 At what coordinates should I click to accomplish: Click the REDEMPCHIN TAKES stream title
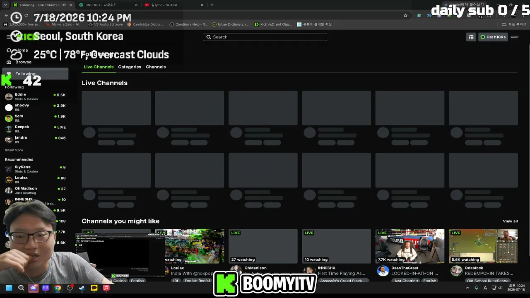489,274
